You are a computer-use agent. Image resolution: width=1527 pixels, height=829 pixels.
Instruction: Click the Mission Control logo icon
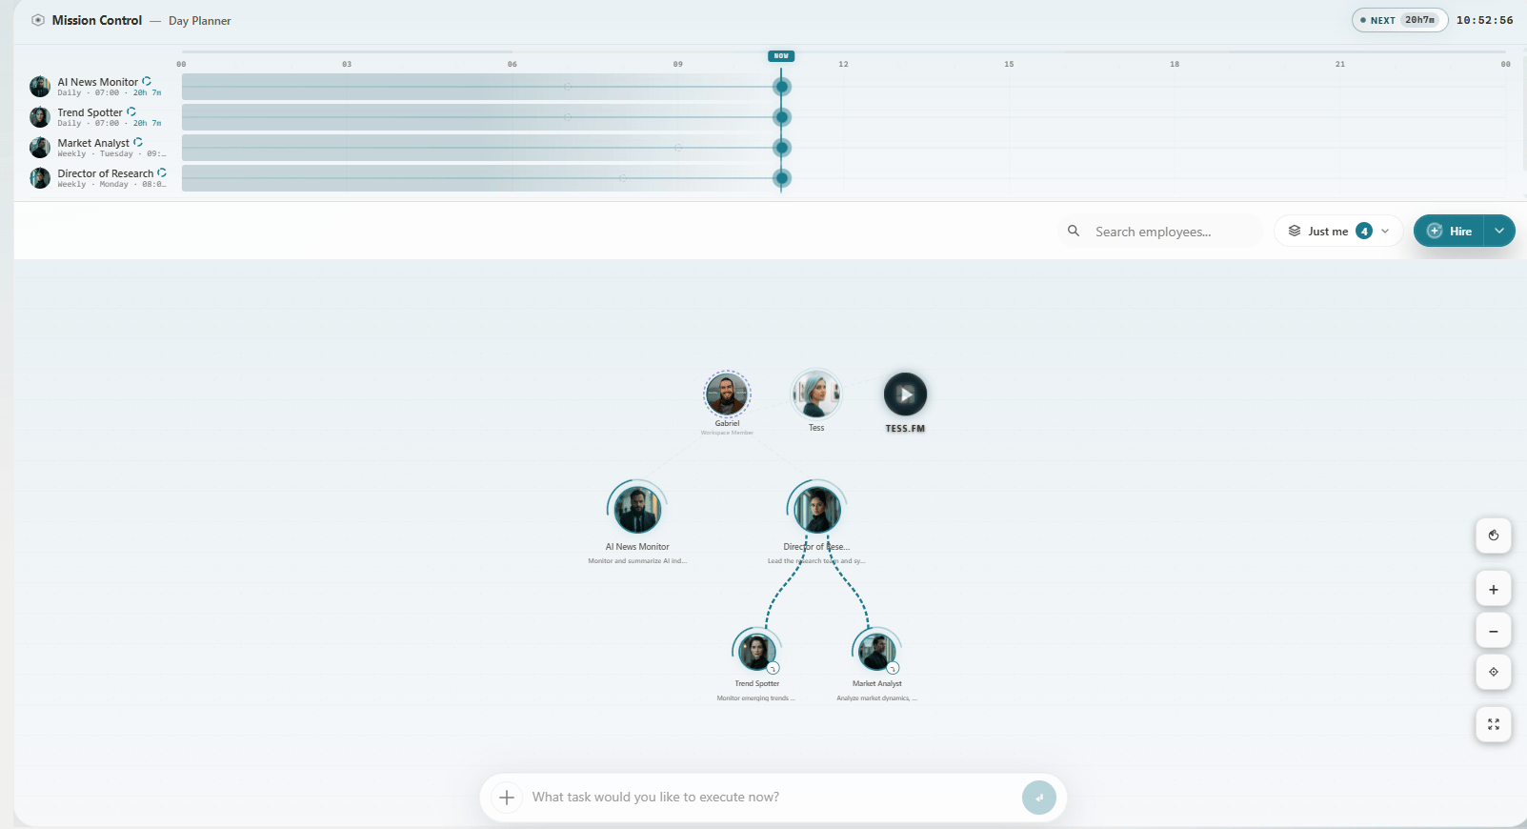pos(38,20)
